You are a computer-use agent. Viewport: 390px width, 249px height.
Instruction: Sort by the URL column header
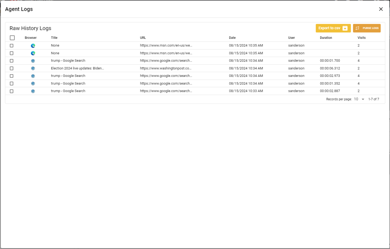click(143, 38)
